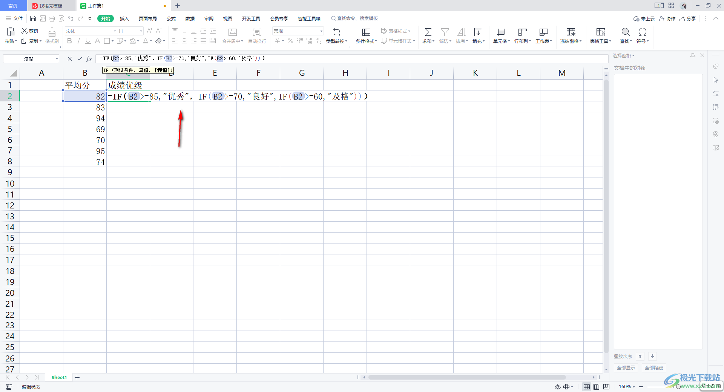The image size is (724, 392).
Task: Expand the Name Box dropdown
Action: tap(57, 59)
